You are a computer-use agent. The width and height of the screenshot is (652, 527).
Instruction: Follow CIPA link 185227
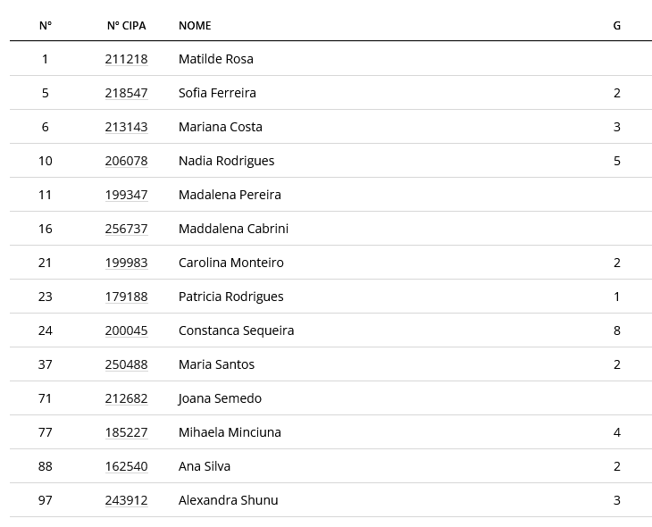click(x=126, y=432)
